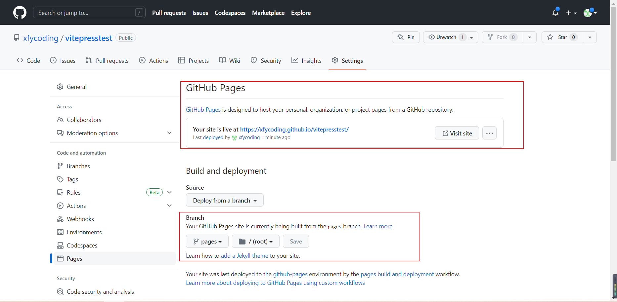Select the Settings tab

[347, 60]
